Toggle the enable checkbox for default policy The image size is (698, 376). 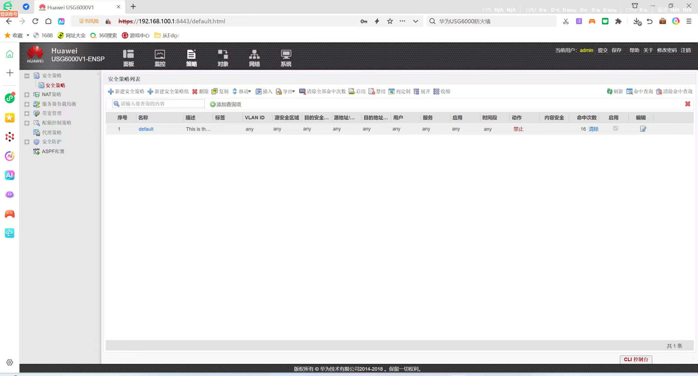click(615, 128)
